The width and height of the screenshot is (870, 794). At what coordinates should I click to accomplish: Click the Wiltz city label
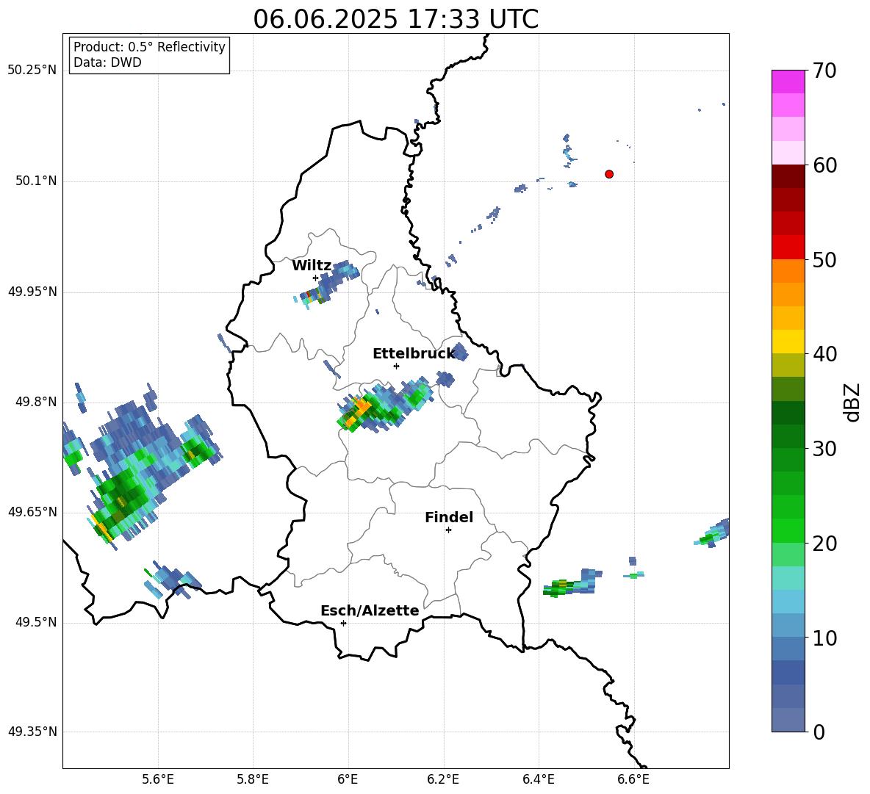(312, 266)
